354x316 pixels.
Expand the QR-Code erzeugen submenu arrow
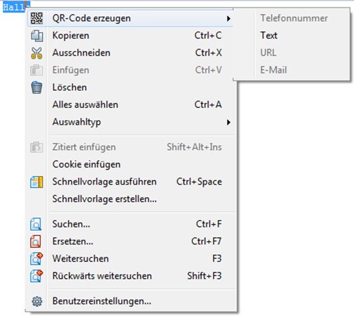(x=228, y=19)
